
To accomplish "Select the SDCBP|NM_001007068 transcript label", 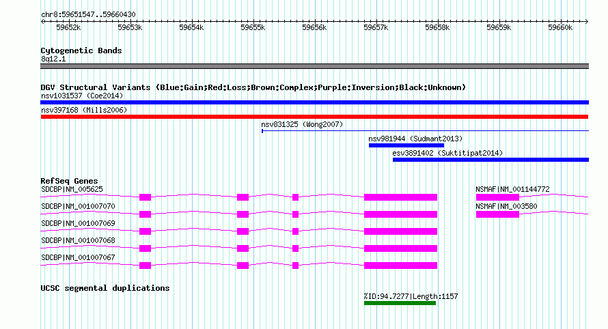I will (x=78, y=241).
